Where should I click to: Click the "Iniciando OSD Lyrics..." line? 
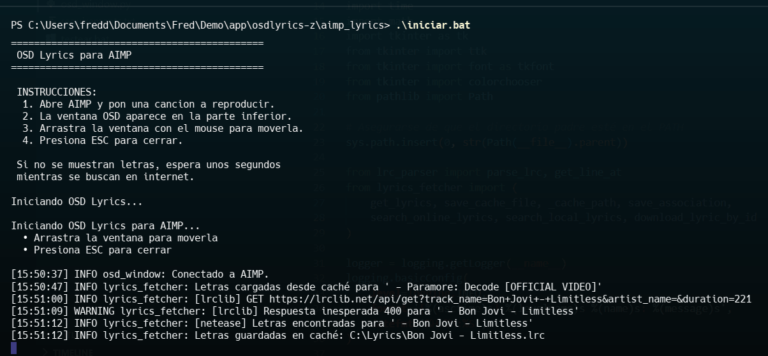[77, 202]
